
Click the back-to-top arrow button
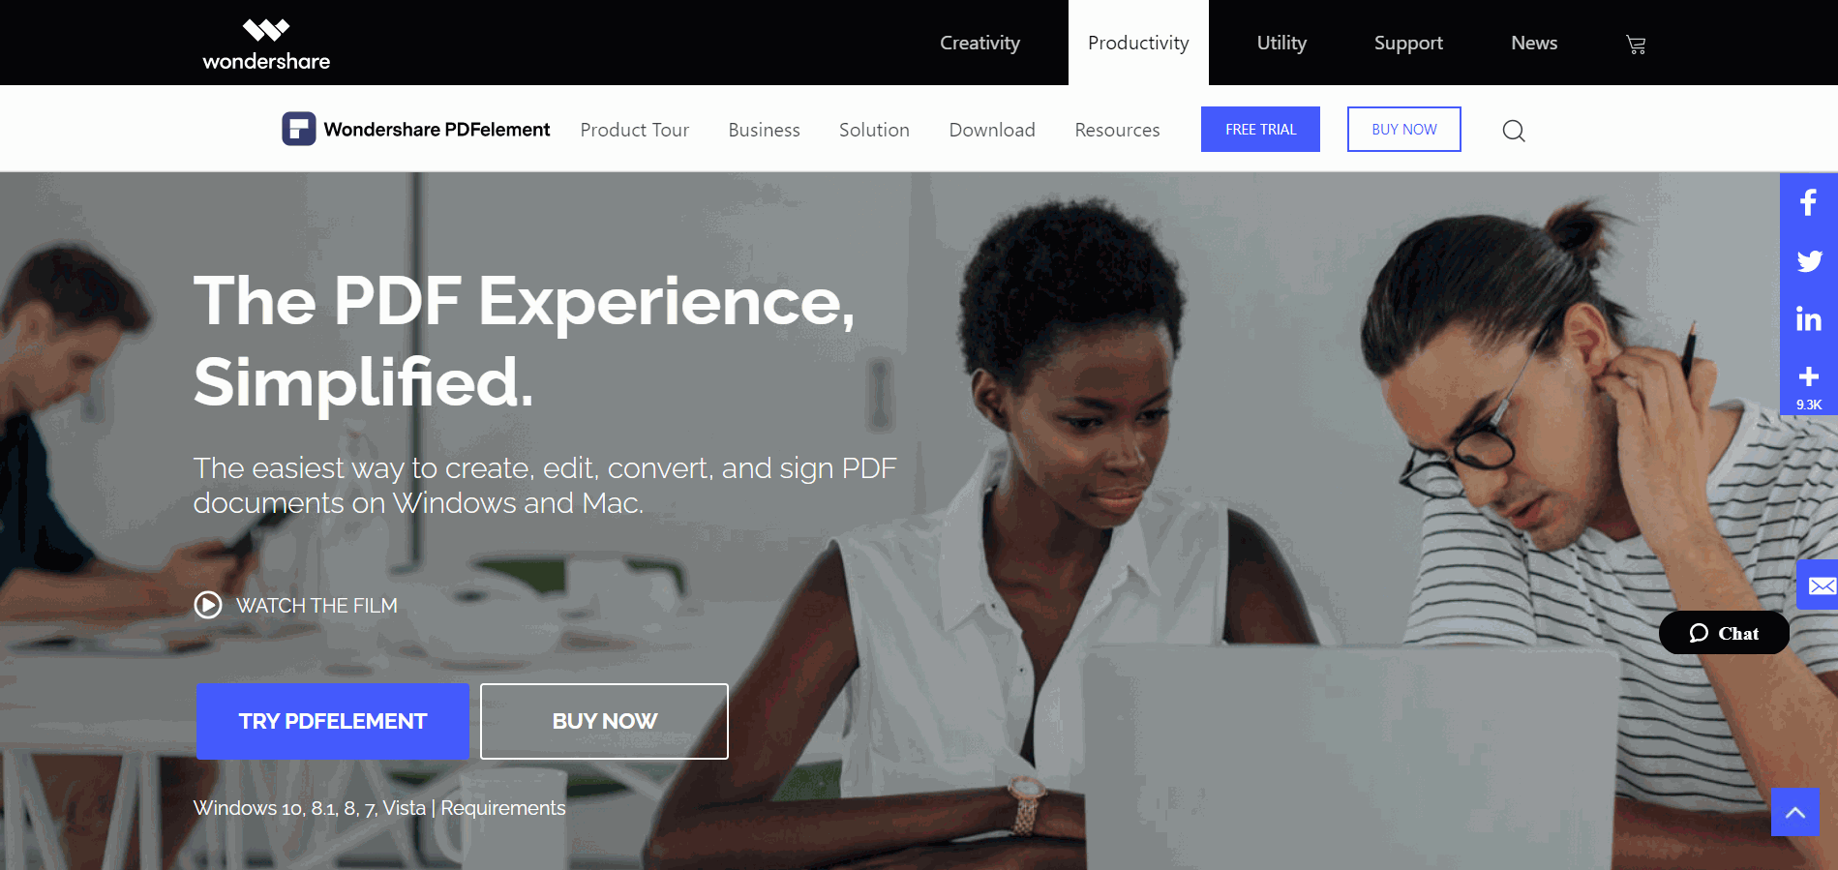(x=1794, y=812)
